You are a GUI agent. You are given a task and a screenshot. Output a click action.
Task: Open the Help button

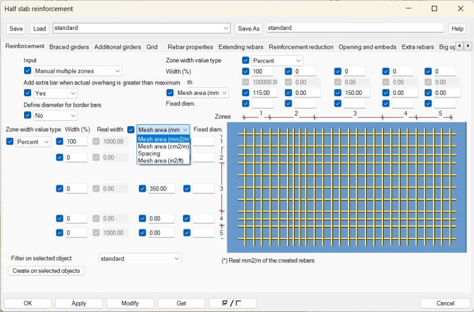click(457, 29)
